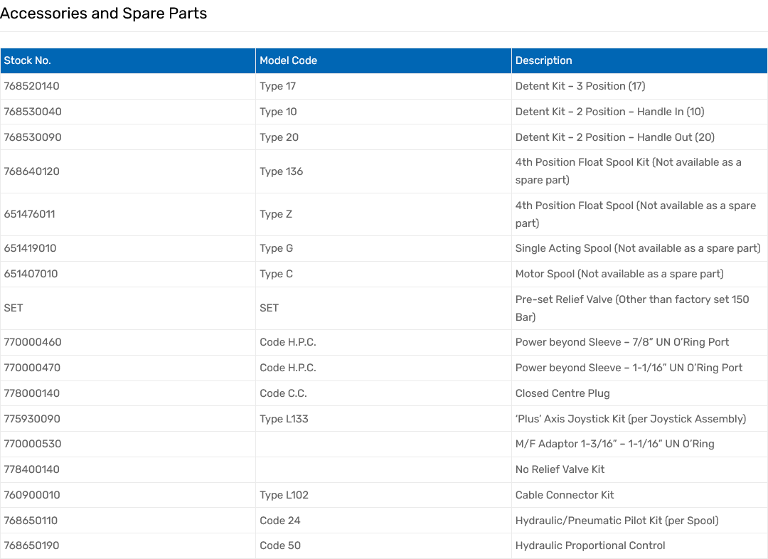
Task: Click the Pre-set Relief Valve description
Action: 631,308
